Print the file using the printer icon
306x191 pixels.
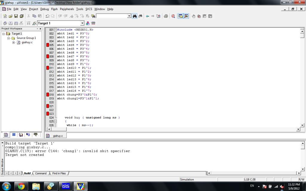click(166, 16)
